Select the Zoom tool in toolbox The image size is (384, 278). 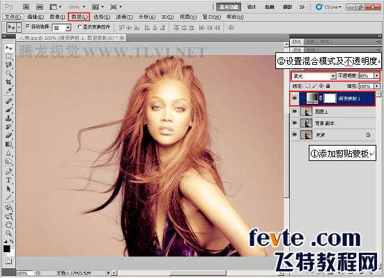[8, 233]
